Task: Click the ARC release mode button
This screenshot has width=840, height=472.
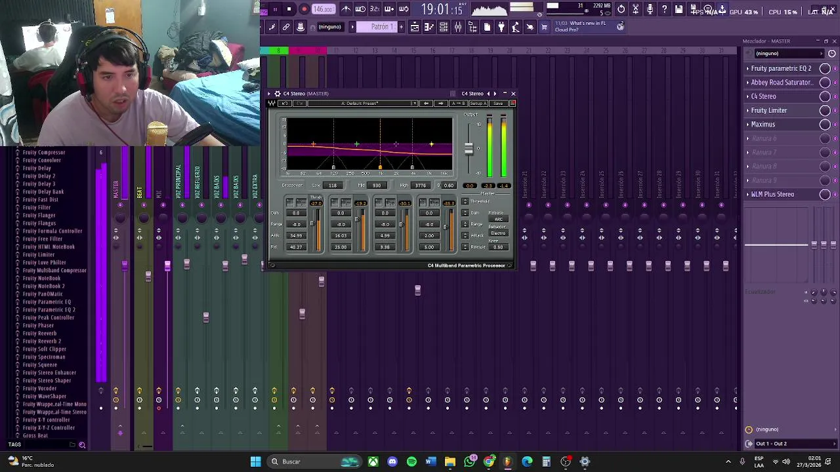Action: click(498, 219)
